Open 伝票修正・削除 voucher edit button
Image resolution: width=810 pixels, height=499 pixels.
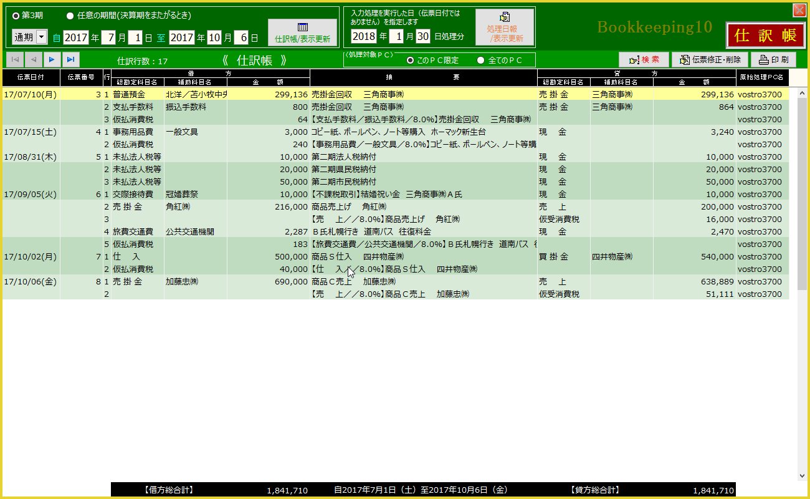pos(710,60)
